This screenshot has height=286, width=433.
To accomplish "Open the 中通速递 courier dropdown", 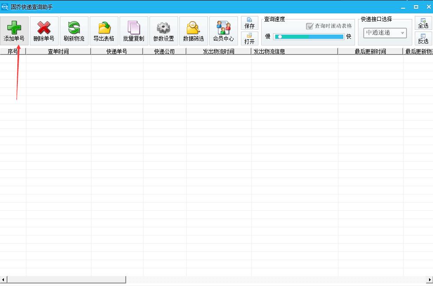I will [385, 33].
